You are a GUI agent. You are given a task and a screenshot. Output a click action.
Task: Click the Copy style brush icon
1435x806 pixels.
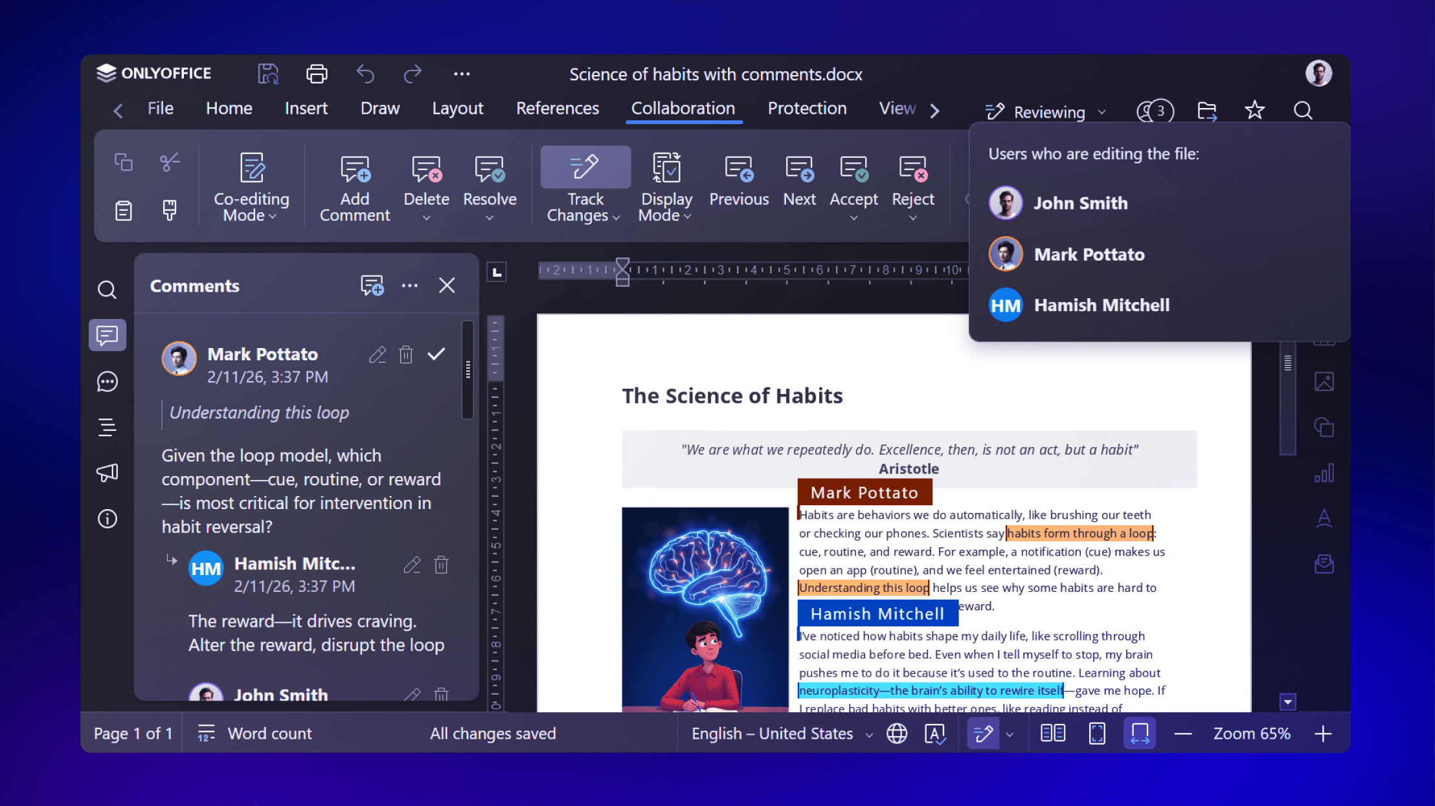(x=170, y=210)
